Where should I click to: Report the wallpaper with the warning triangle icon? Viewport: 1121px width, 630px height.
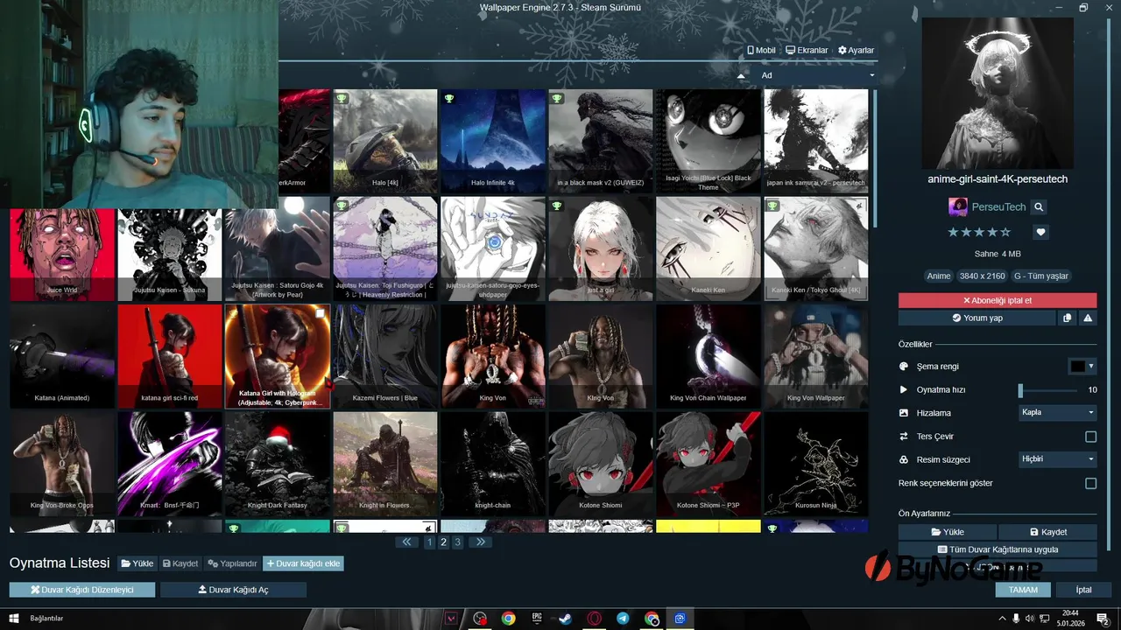pos(1088,318)
